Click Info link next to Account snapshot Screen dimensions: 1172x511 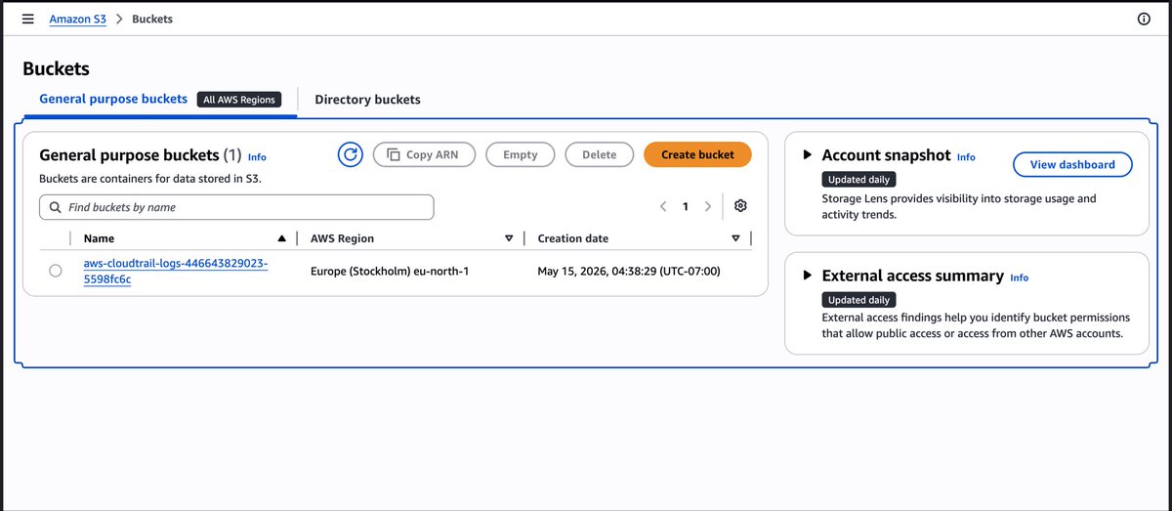tap(966, 156)
